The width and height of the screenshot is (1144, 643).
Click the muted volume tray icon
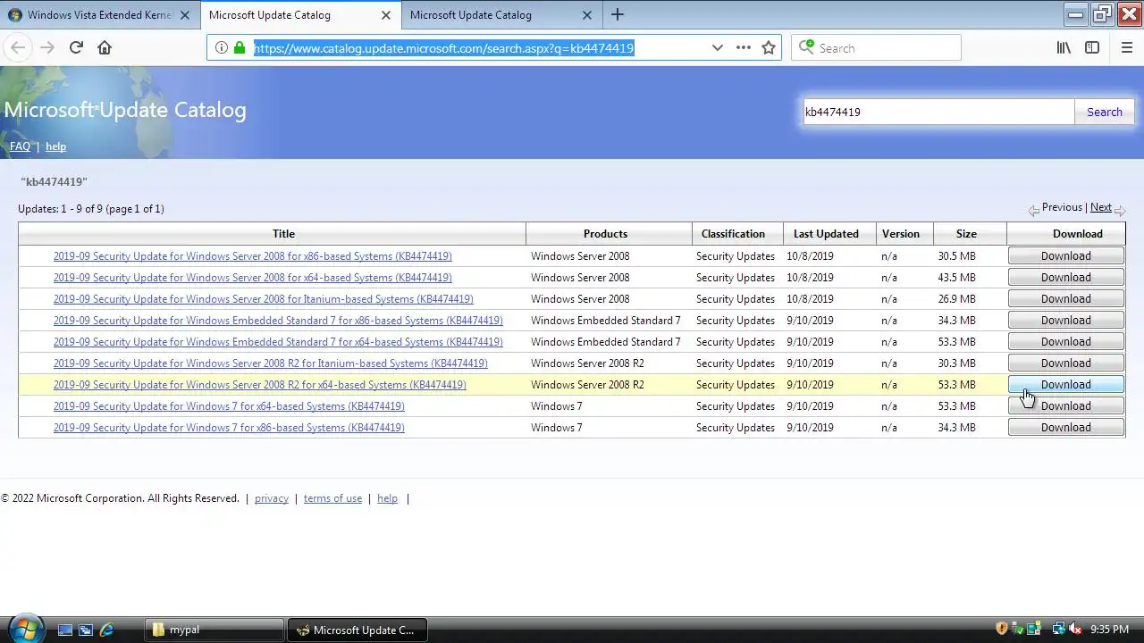point(1075,630)
